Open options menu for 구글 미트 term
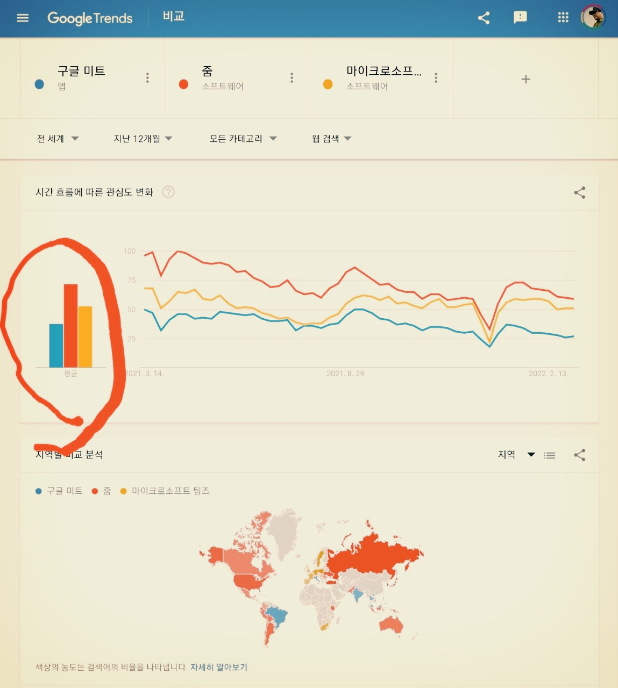The image size is (618, 688). click(147, 78)
